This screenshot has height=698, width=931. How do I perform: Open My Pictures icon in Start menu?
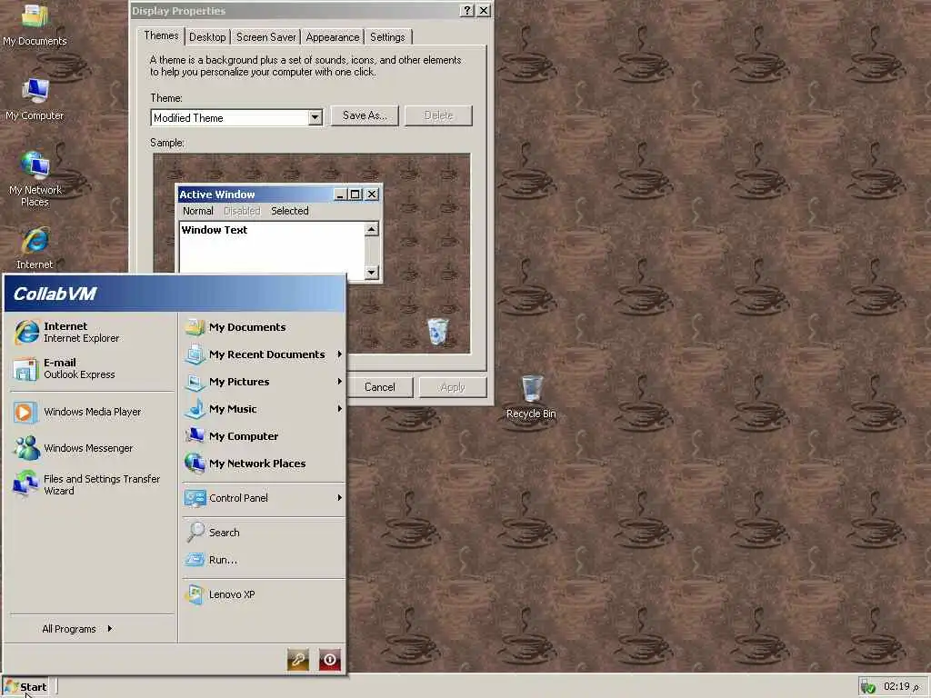pyautogui.click(x=195, y=382)
